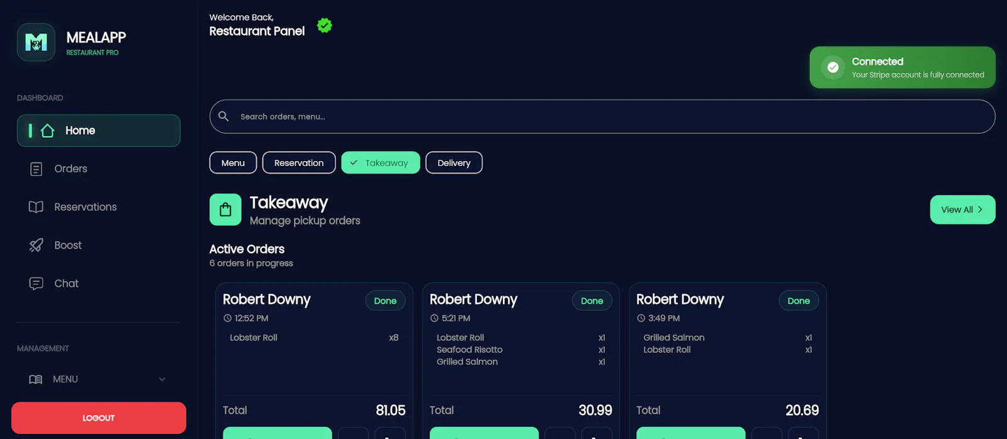Click the Manage pickup orders subtitle
The width and height of the screenshot is (1007, 439).
pos(305,221)
